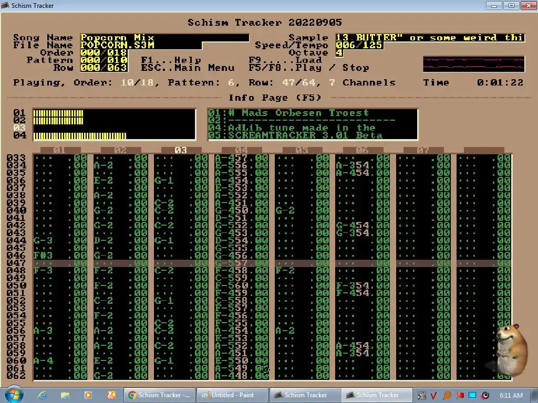Click the Sample field 13 BUTTER
Image resolution: width=538 pixels, height=403 pixels.
click(430, 38)
